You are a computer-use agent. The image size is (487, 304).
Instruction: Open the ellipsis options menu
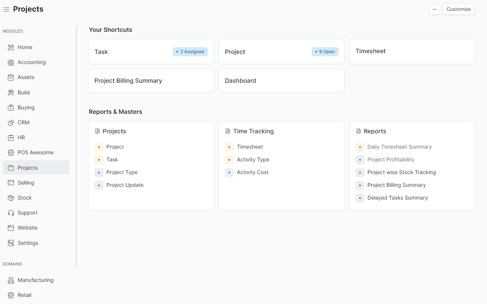(x=435, y=9)
